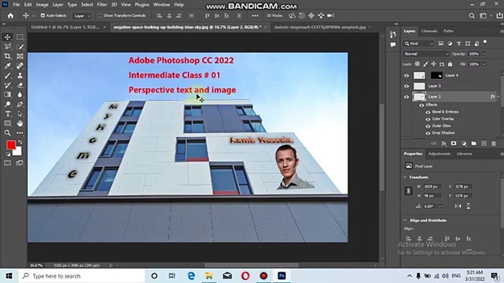Create a new layer group
This screenshot has width=504, height=283.
click(x=474, y=144)
